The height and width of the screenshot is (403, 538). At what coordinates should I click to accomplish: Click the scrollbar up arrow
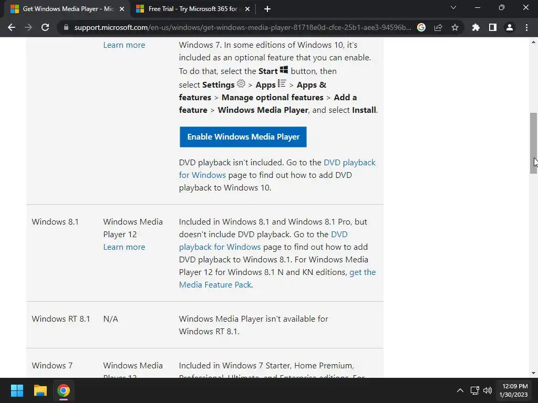point(533,42)
